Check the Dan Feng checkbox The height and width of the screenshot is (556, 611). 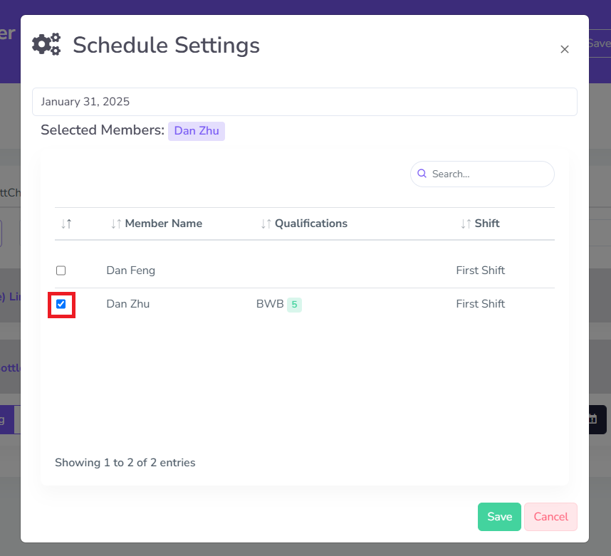point(61,271)
